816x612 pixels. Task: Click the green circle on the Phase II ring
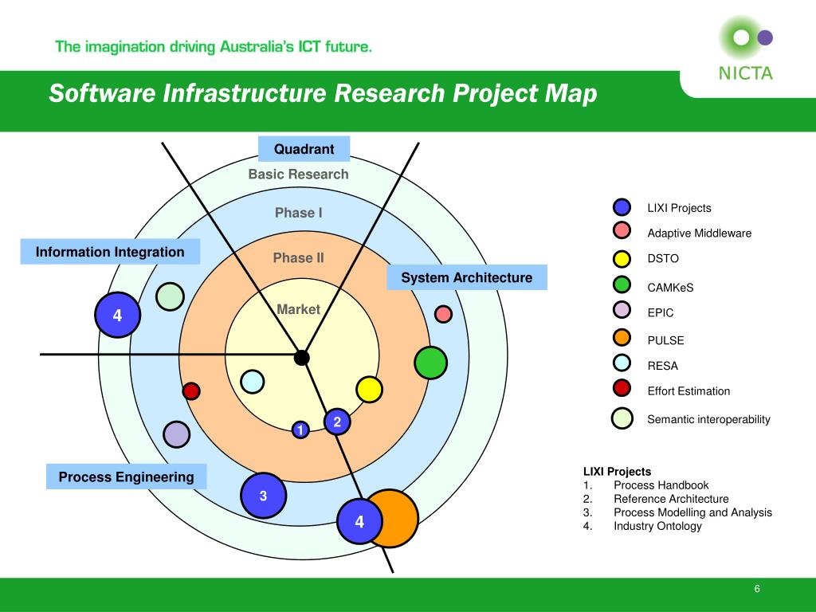(430, 363)
